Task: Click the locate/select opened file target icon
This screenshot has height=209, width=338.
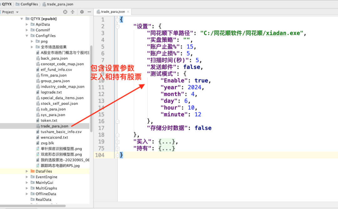Action: pyautogui.click(x=65, y=12)
